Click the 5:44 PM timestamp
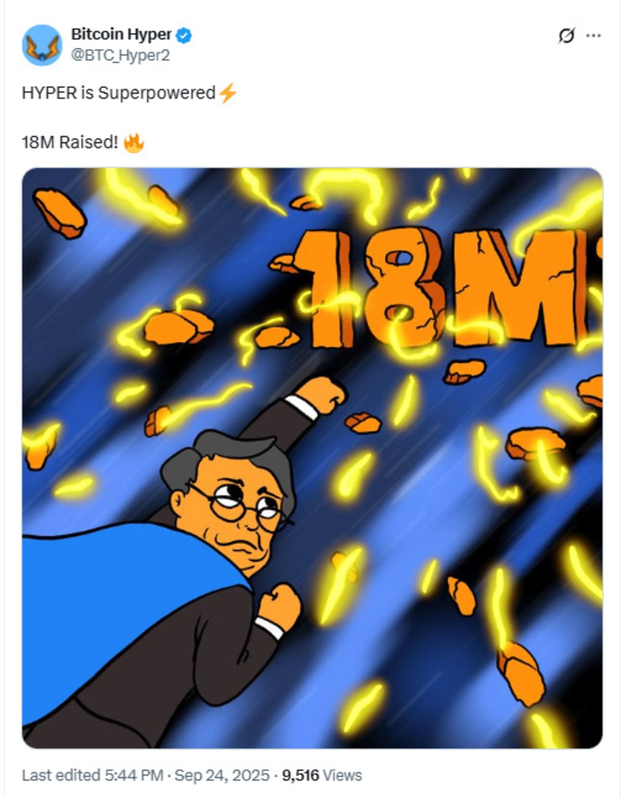Image resolution: width=621 pixels, height=798 pixels. 134,775
